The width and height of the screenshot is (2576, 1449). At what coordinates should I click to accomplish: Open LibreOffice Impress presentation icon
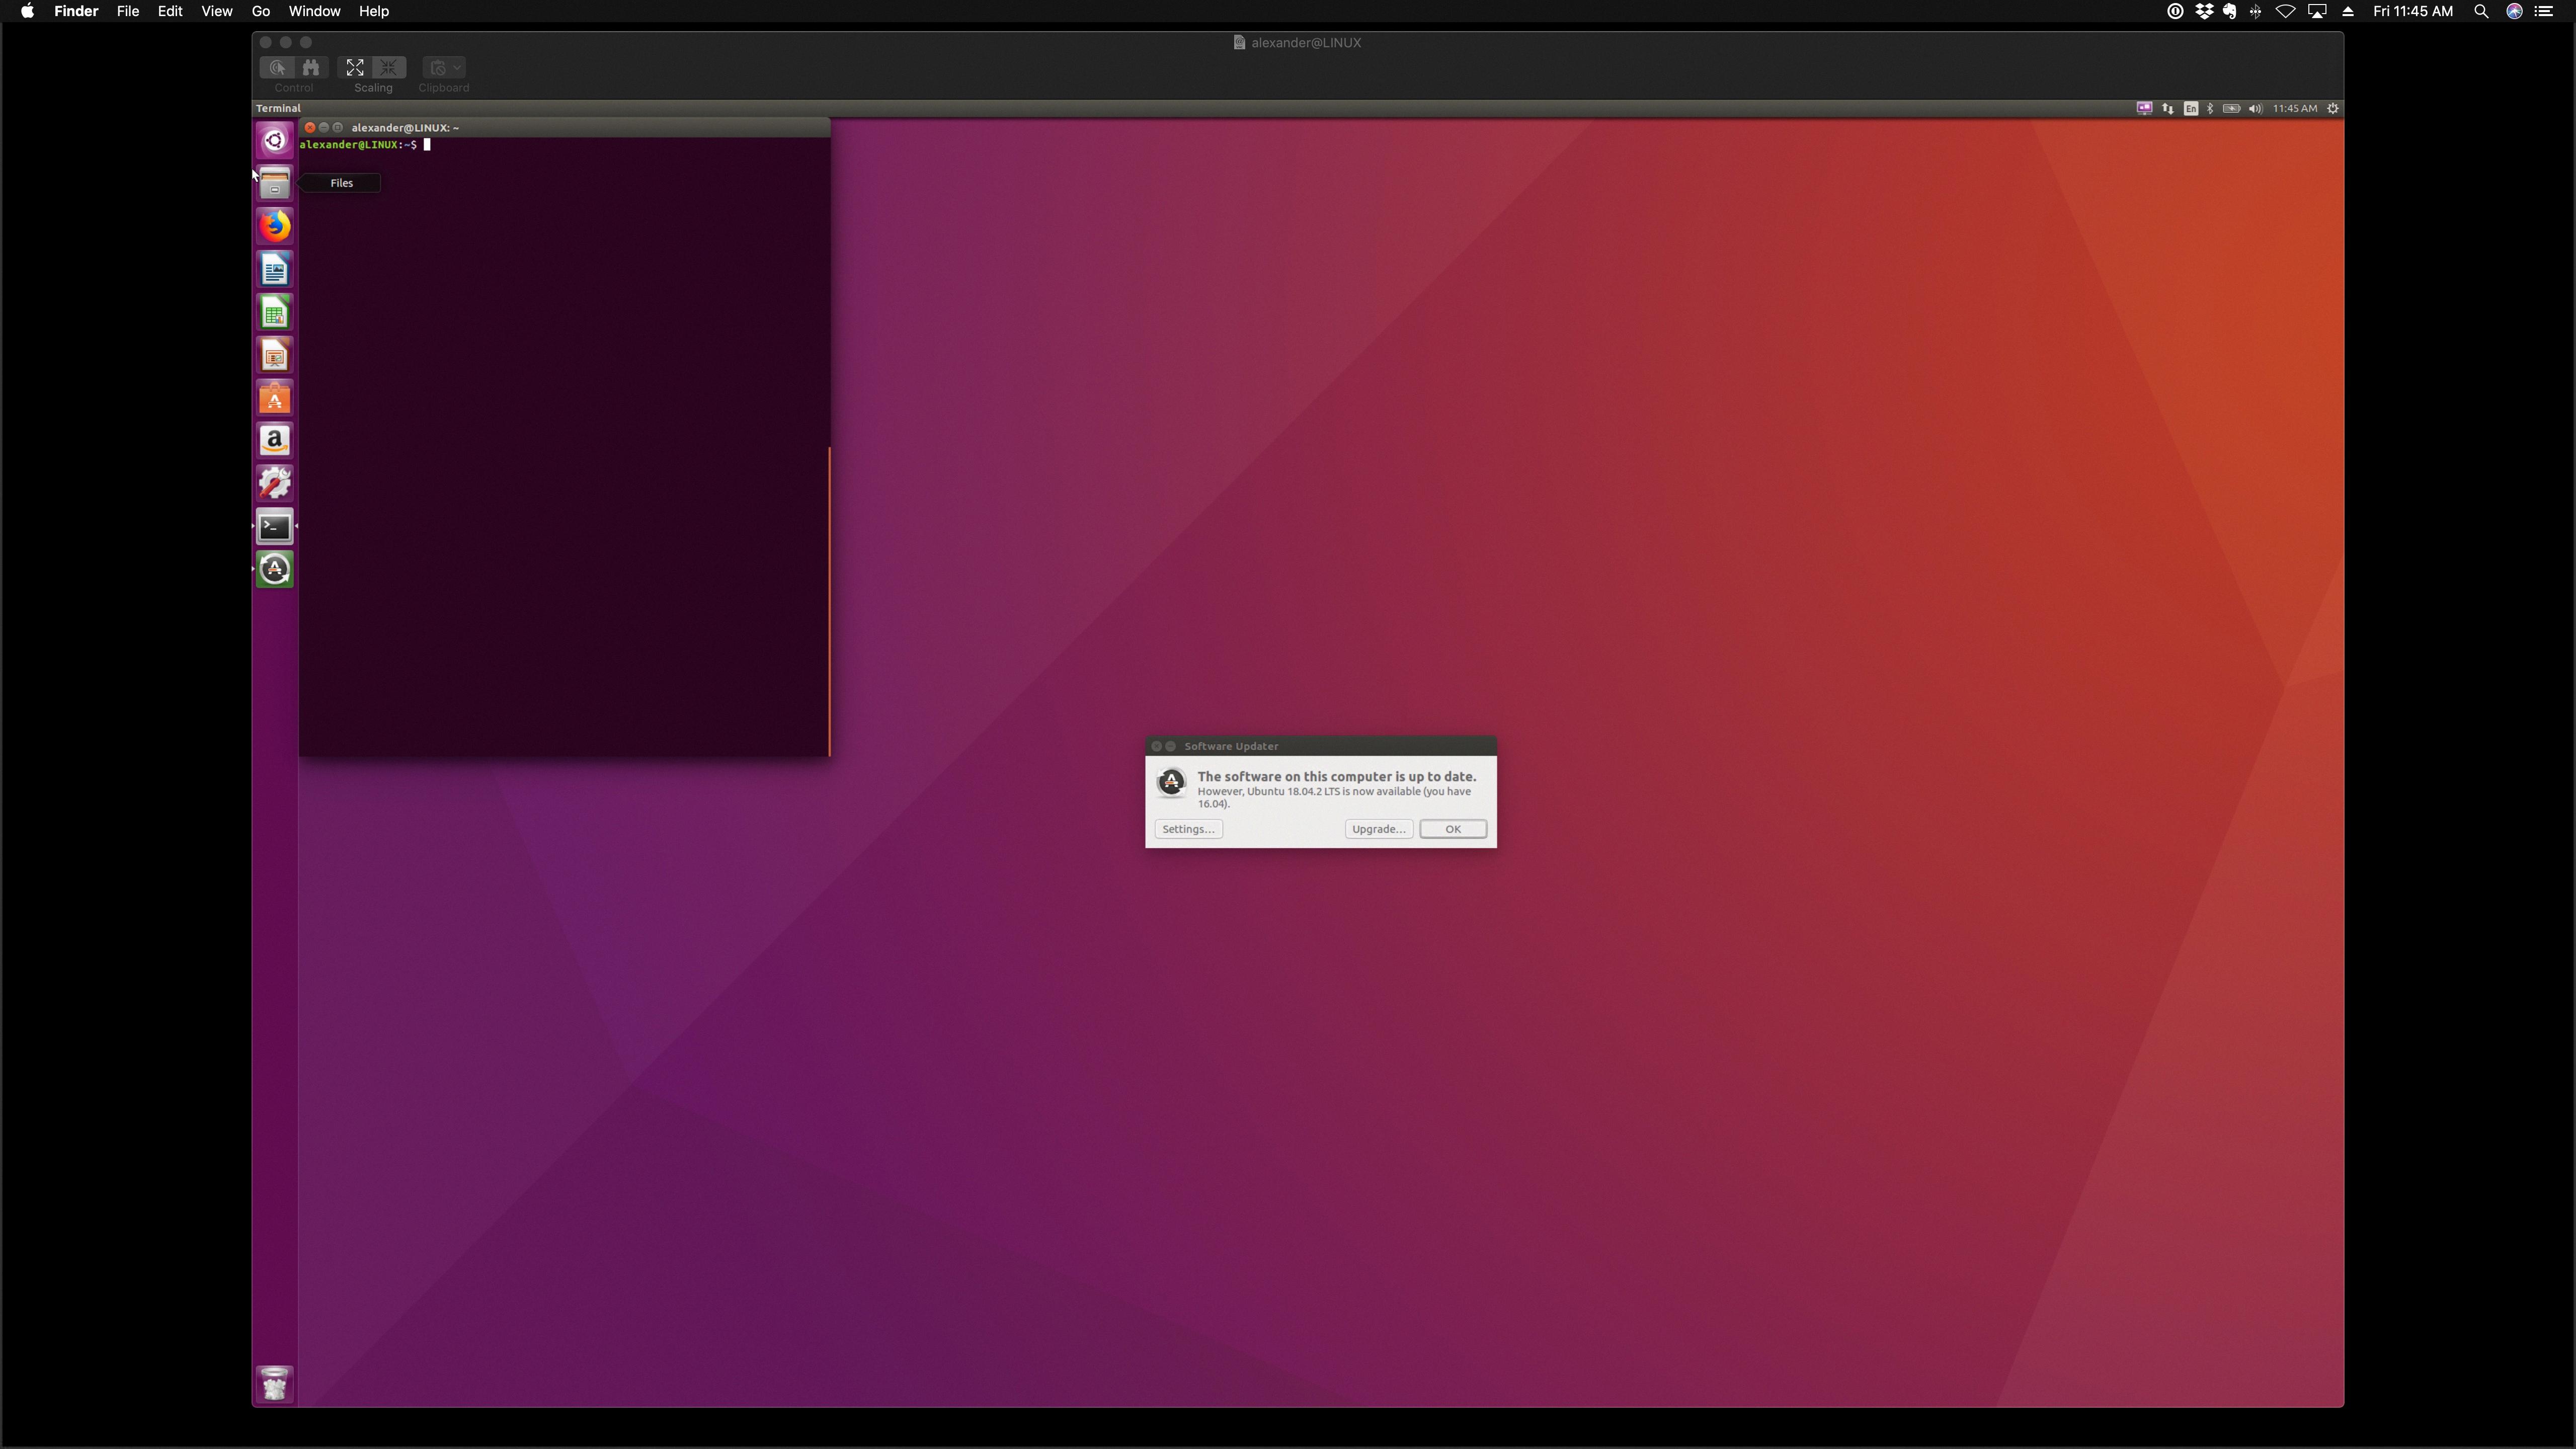click(274, 356)
